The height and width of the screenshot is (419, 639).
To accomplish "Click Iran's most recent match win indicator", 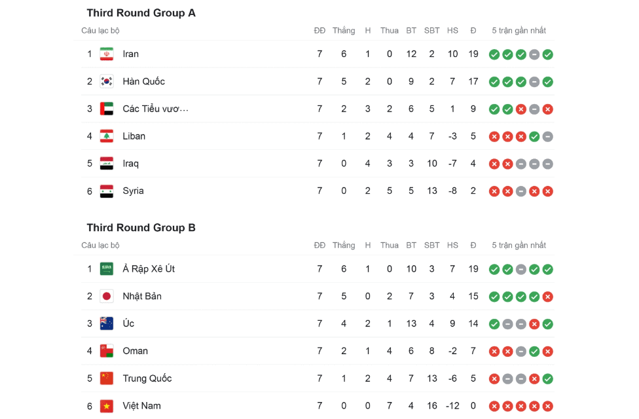I will [548, 54].
